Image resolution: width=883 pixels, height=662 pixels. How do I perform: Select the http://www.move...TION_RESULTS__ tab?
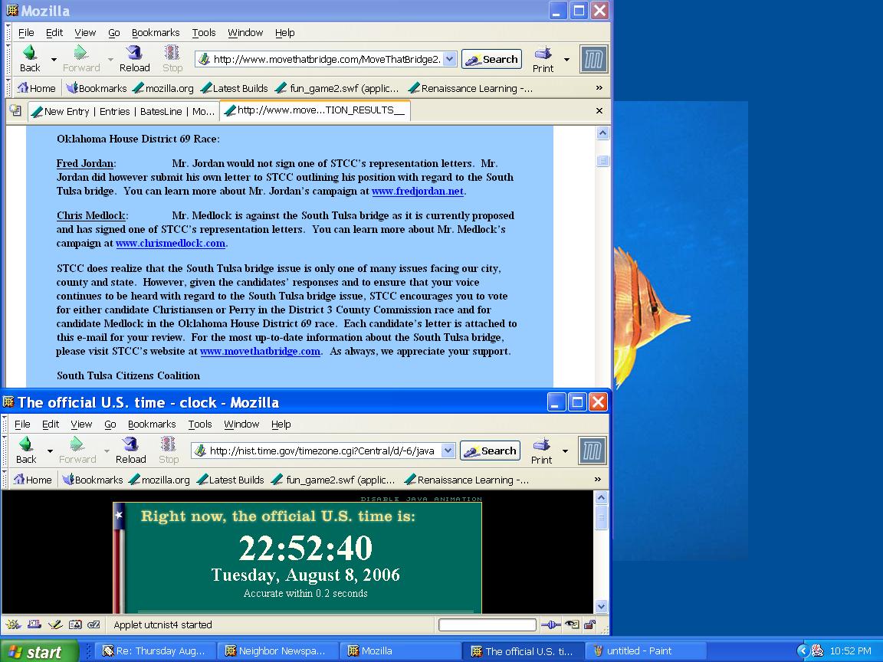click(x=315, y=110)
